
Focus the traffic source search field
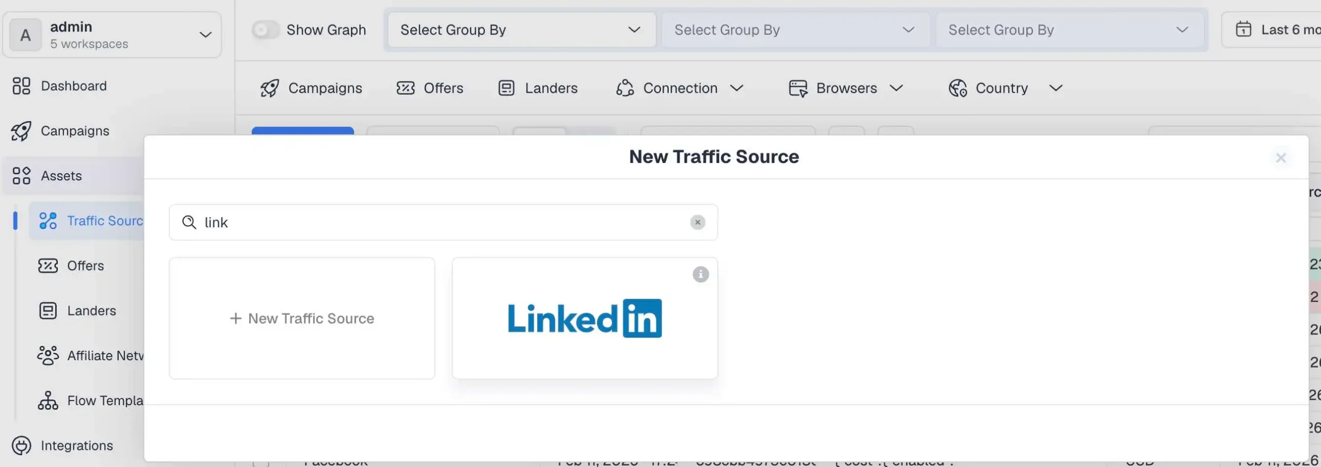click(443, 222)
